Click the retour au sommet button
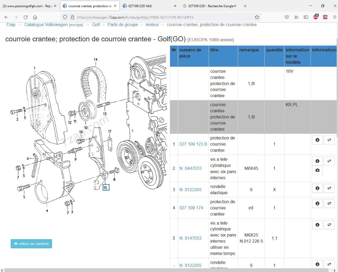 coord(31,244)
